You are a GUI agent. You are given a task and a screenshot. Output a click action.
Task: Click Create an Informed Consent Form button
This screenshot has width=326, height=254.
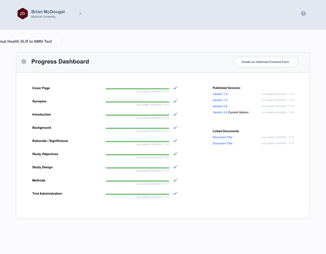click(266, 62)
